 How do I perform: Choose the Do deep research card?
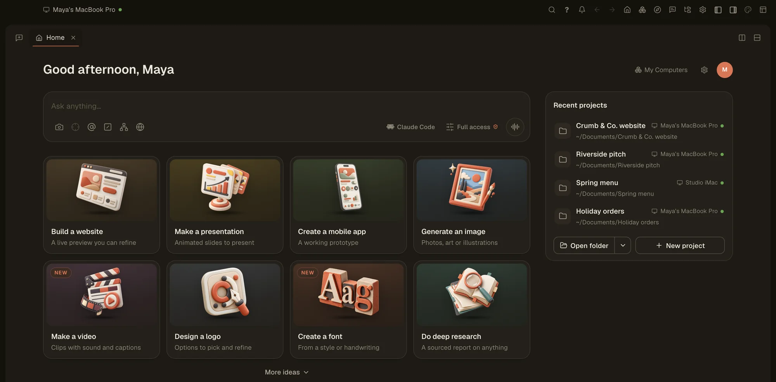click(x=472, y=310)
